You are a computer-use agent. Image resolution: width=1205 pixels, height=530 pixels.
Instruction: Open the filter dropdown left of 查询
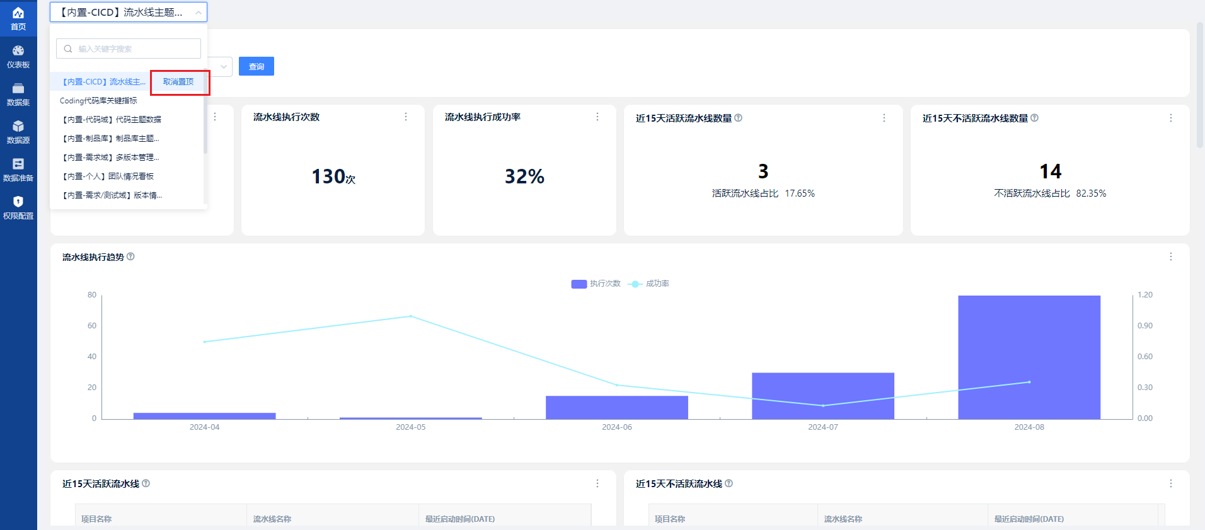222,66
